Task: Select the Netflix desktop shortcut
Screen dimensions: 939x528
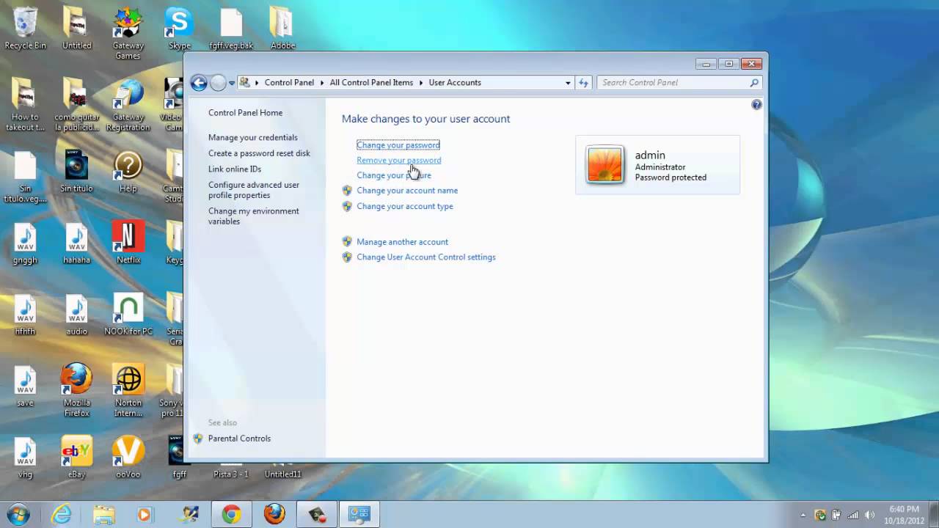Action: pyautogui.click(x=128, y=243)
